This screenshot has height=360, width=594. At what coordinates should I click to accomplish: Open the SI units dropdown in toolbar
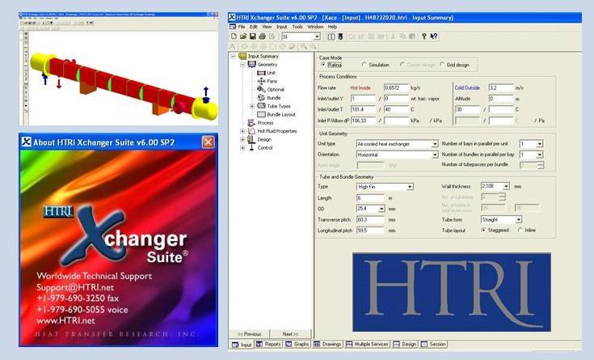pyautogui.click(x=317, y=36)
